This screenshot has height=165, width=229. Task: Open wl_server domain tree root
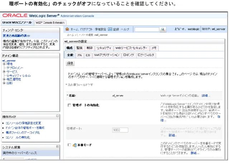point(9,61)
